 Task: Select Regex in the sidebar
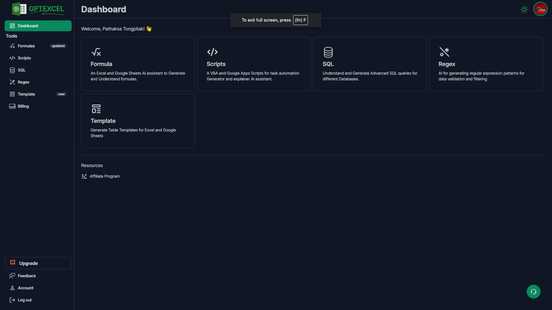[23, 82]
